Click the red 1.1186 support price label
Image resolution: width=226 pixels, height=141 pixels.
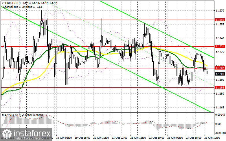(220, 87)
